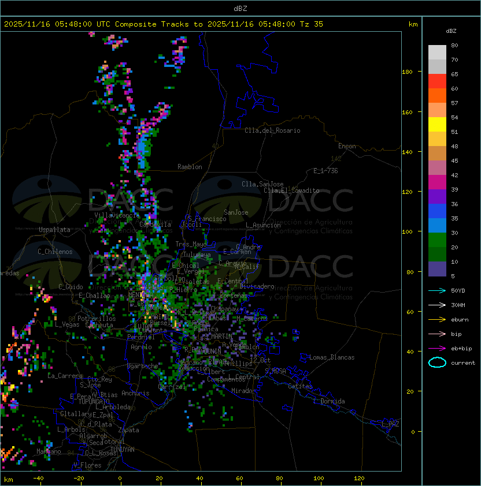Click the 'E_1-736' map label
Screen dimensions: 481x486
pos(325,171)
